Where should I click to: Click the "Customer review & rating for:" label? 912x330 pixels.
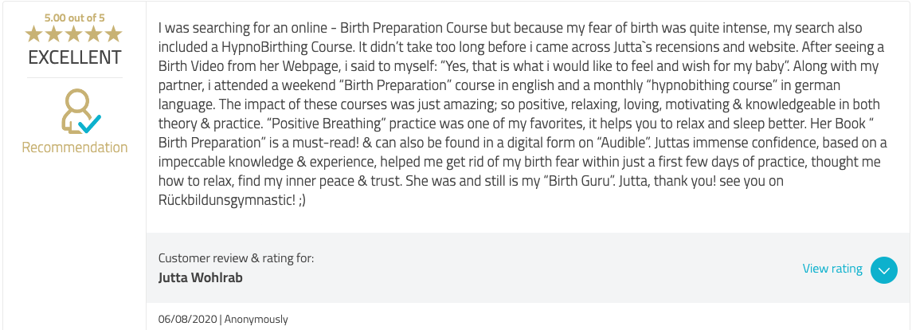[236, 257]
